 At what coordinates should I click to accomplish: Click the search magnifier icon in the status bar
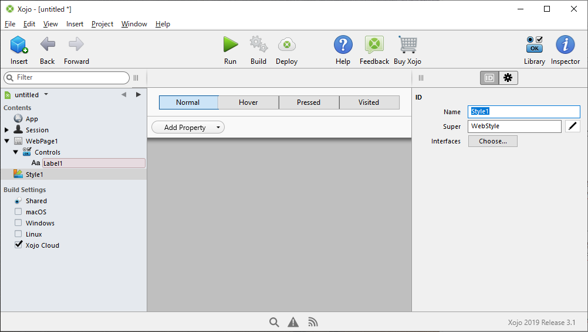274,322
